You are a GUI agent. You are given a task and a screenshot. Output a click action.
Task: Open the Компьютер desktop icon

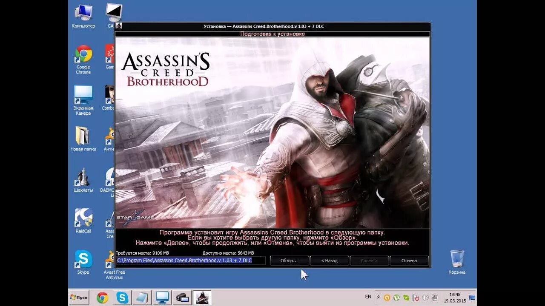pos(83,16)
